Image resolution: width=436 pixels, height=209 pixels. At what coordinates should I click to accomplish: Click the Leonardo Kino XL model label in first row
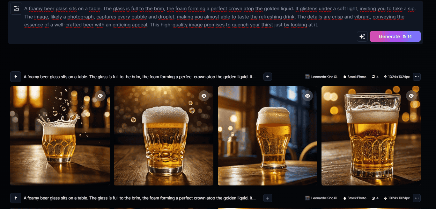(321, 77)
